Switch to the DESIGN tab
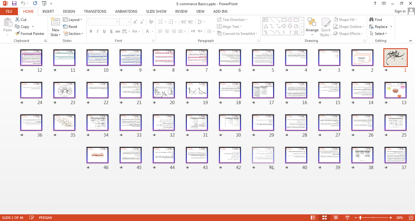Screen dimensions: 415x221 [69, 12]
